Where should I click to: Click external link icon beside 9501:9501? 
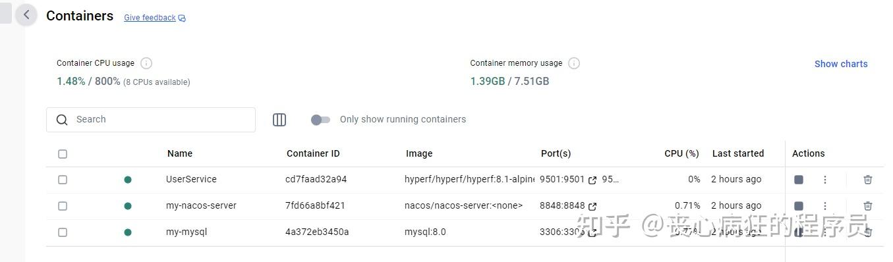tap(592, 180)
